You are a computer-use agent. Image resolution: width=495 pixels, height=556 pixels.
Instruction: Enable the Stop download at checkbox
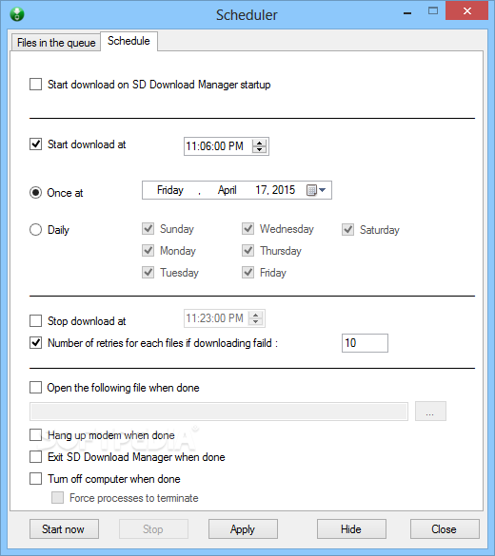36,321
